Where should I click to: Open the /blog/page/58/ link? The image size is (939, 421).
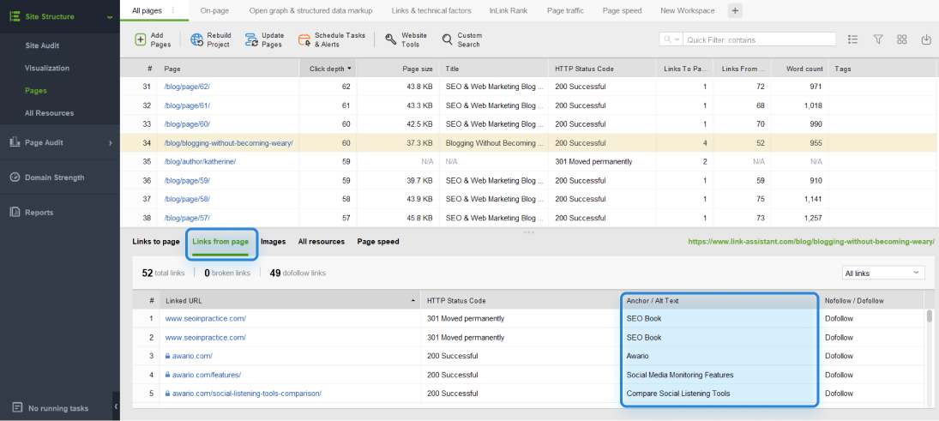[x=187, y=199]
